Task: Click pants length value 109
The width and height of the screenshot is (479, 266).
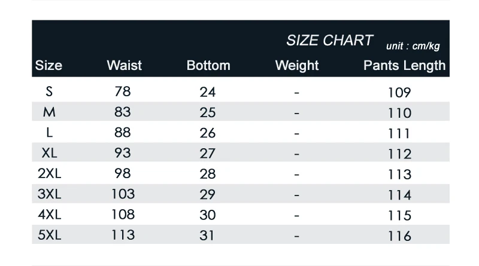Action: [399, 93]
